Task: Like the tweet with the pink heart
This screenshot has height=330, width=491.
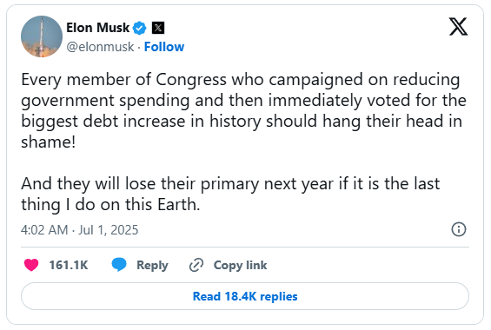Action: click(31, 265)
